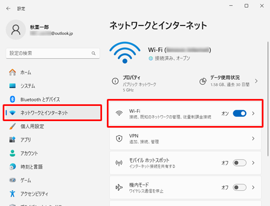
Task: Click the アクセシビリティ figure icon
Action: (x=12, y=194)
